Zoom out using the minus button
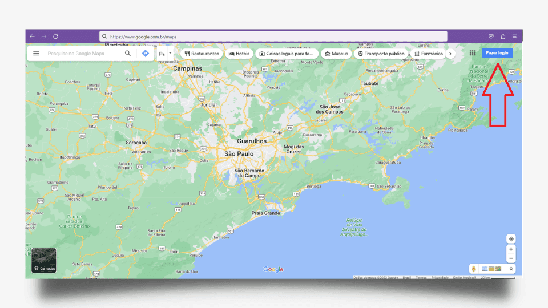548x308 pixels. click(x=511, y=258)
